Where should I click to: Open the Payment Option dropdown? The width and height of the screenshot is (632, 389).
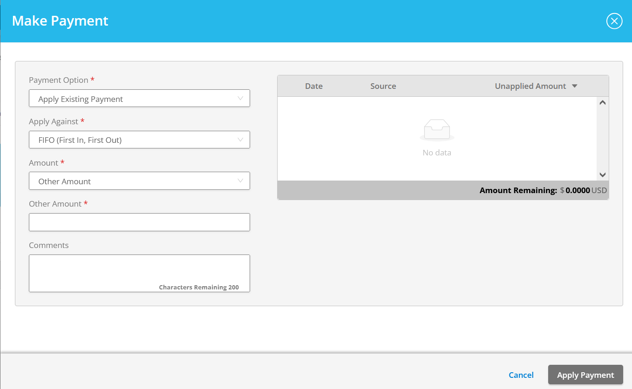139,98
